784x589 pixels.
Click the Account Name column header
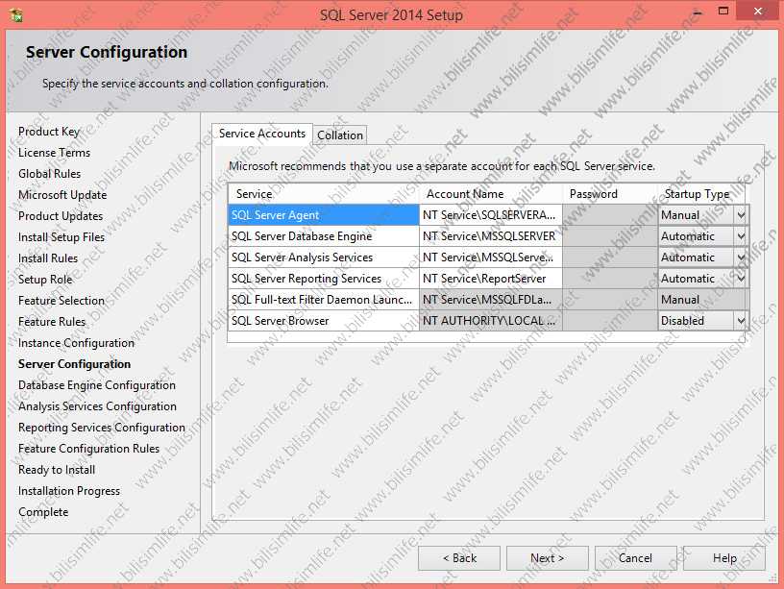coord(491,194)
